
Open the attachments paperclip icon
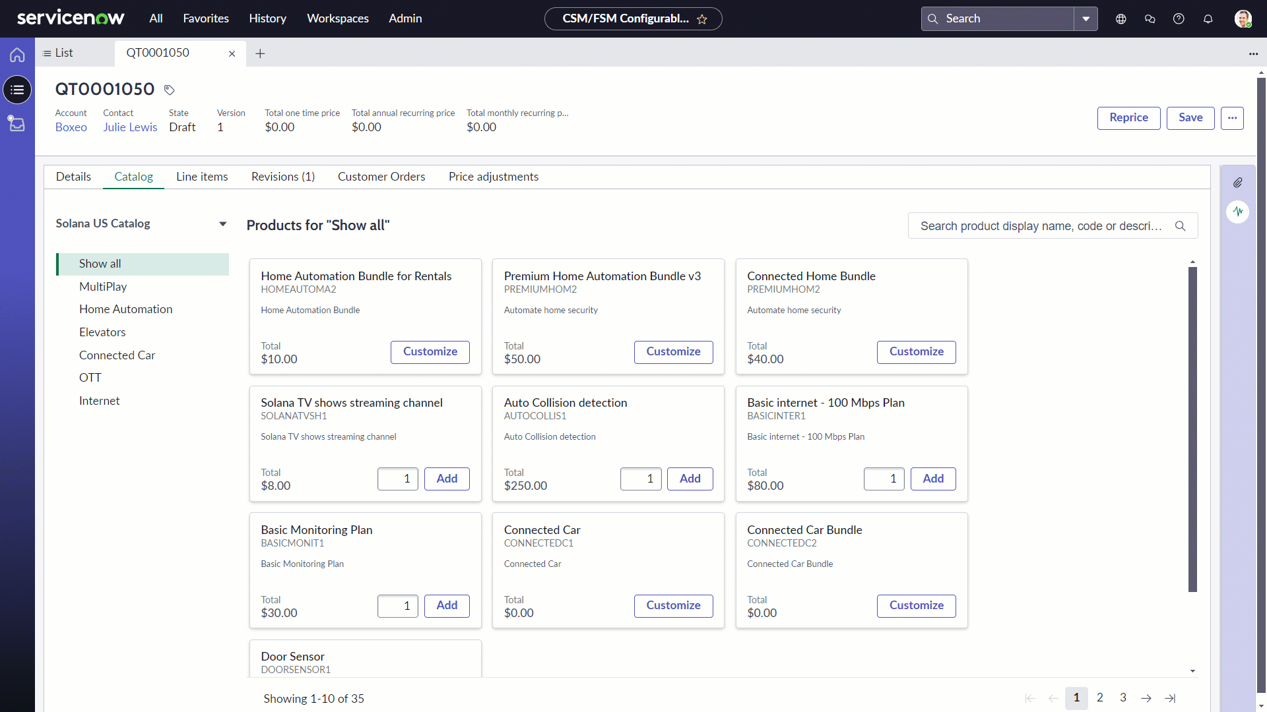(1238, 183)
